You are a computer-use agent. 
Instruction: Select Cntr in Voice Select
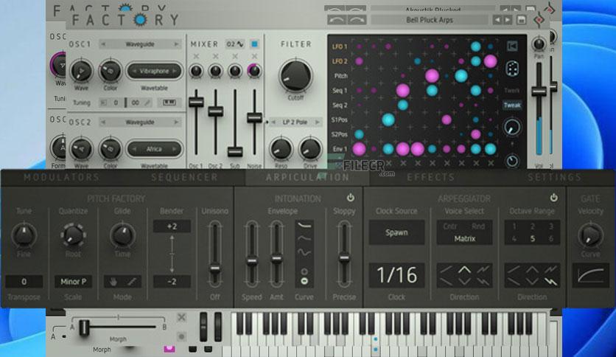pos(449,226)
